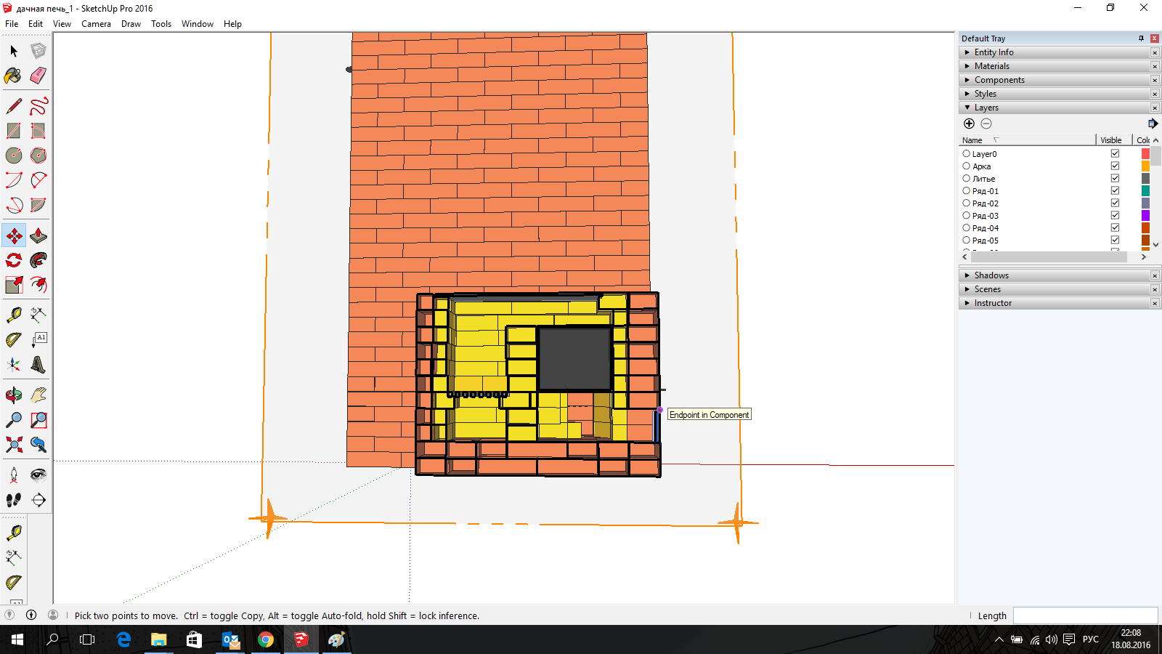
Task: Uncheck visibility for layer Ряд-03
Action: 1115,216
